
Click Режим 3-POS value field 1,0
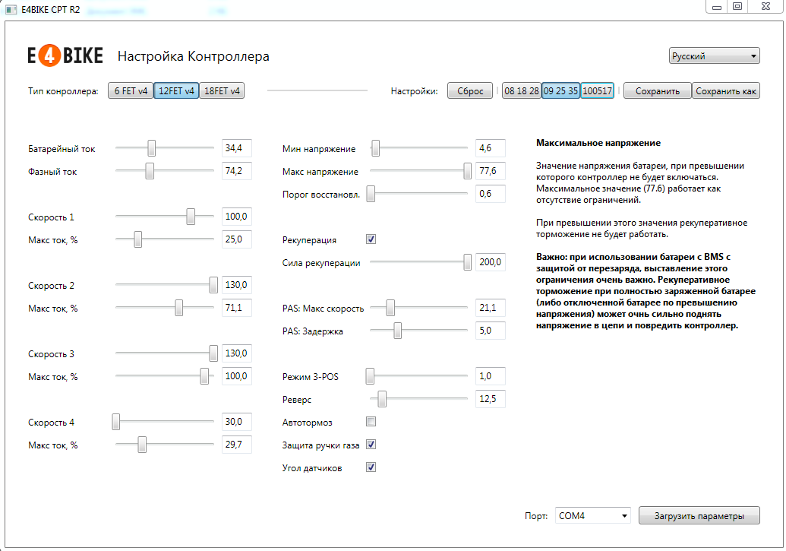491,376
